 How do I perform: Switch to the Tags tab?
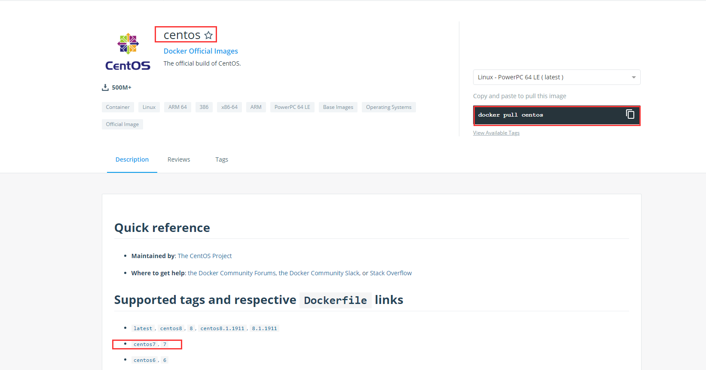pos(222,159)
